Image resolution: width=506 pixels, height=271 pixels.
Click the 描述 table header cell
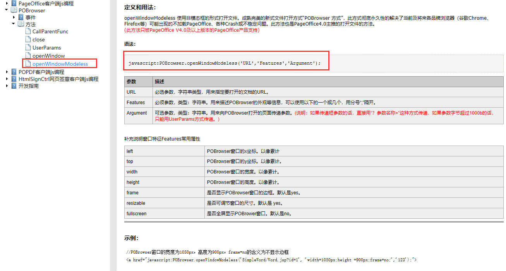tap(328, 82)
